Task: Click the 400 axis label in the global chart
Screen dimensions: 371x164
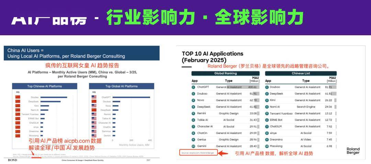Action: click(150, 140)
